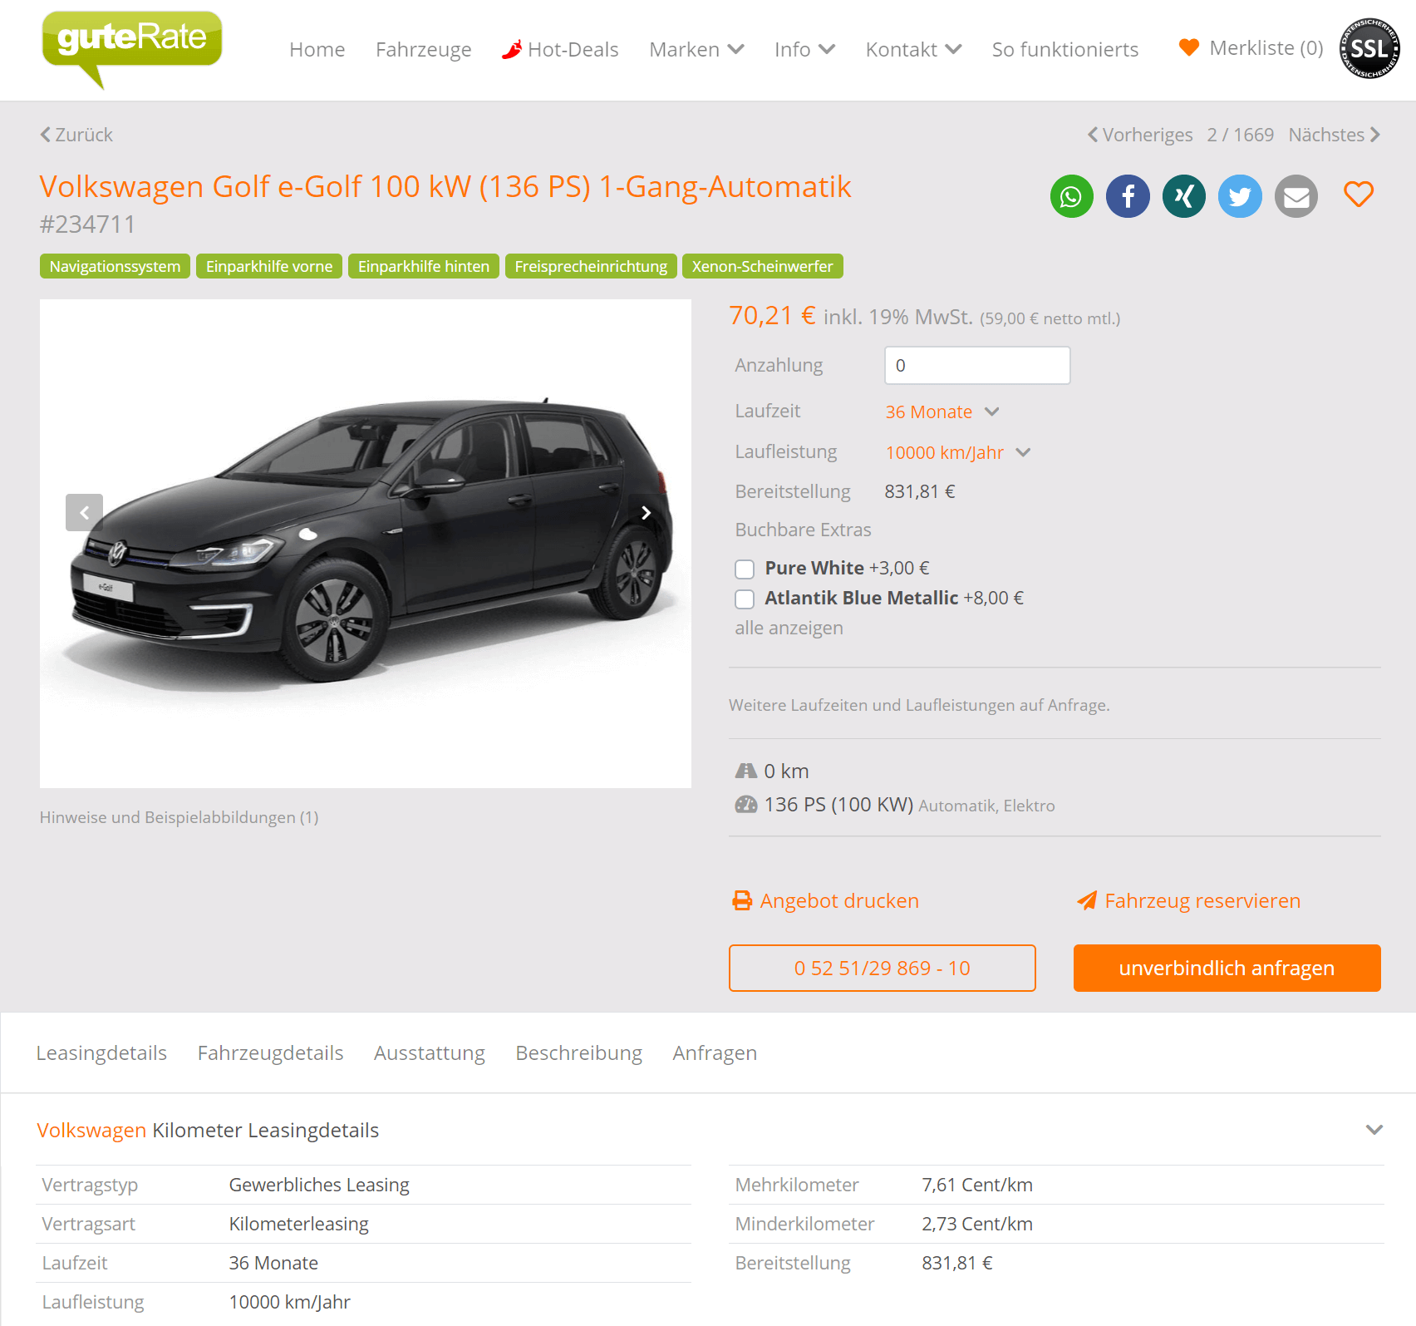The width and height of the screenshot is (1416, 1326).
Task: Click the 2 / 1669 position counter
Action: [x=1241, y=135]
